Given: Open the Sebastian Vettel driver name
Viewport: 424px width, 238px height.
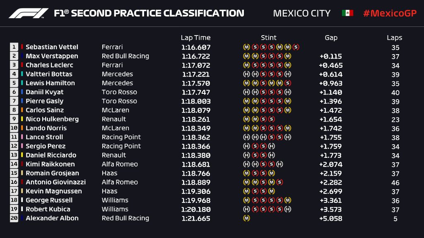Looking at the screenshot, I should click(52, 47).
